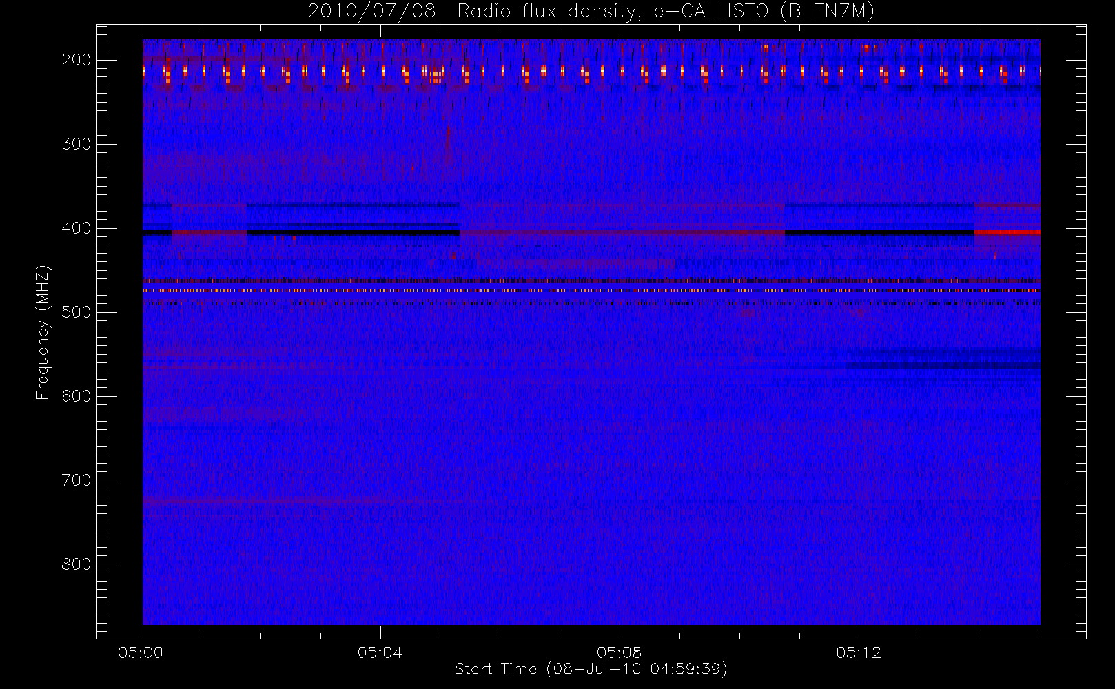
Task: Click the 05:00 time tick label
Action: pyautogui.click(x=141, y=652)
